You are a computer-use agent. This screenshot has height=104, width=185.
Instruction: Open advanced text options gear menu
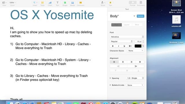(130, 46)
